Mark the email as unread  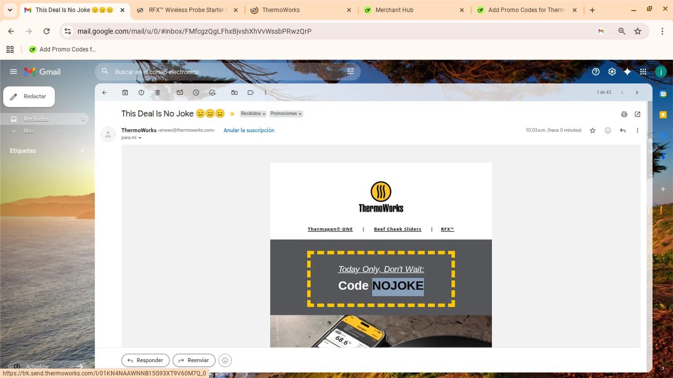pos(179,92)
